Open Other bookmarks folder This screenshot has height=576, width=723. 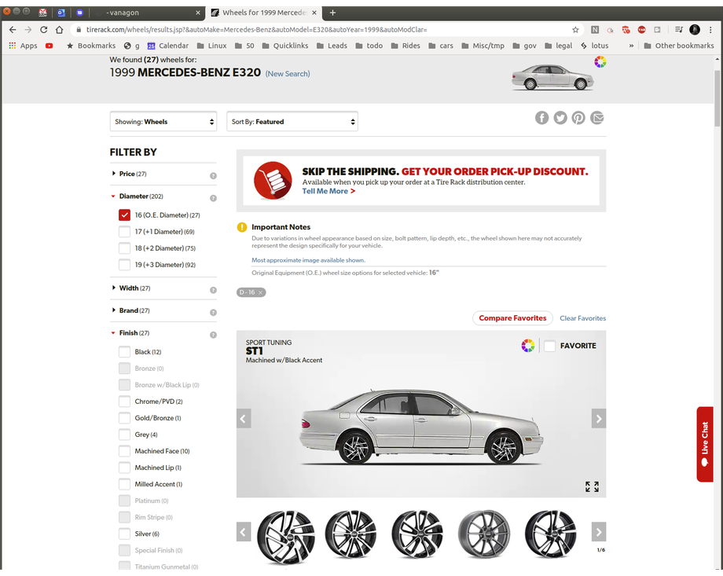tap(679, 46)
